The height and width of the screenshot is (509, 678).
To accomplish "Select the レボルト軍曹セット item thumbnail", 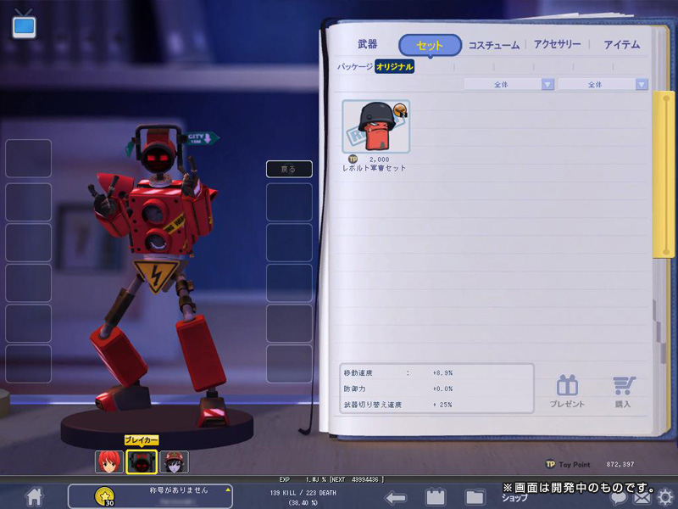I will point(375,126).
